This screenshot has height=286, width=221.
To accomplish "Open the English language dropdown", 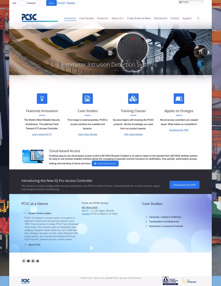I will [x=191, y=2].
